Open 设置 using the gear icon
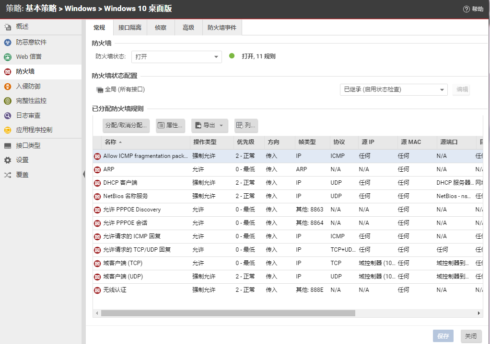 tap(7, 160)
